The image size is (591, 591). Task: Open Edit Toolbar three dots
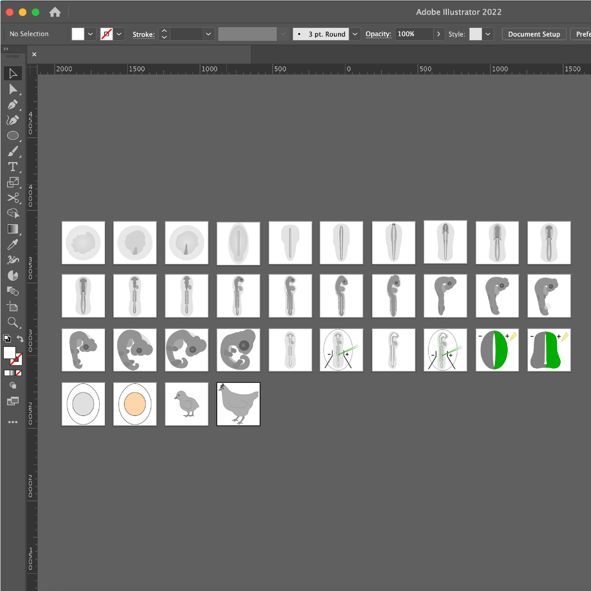(13, 422)
